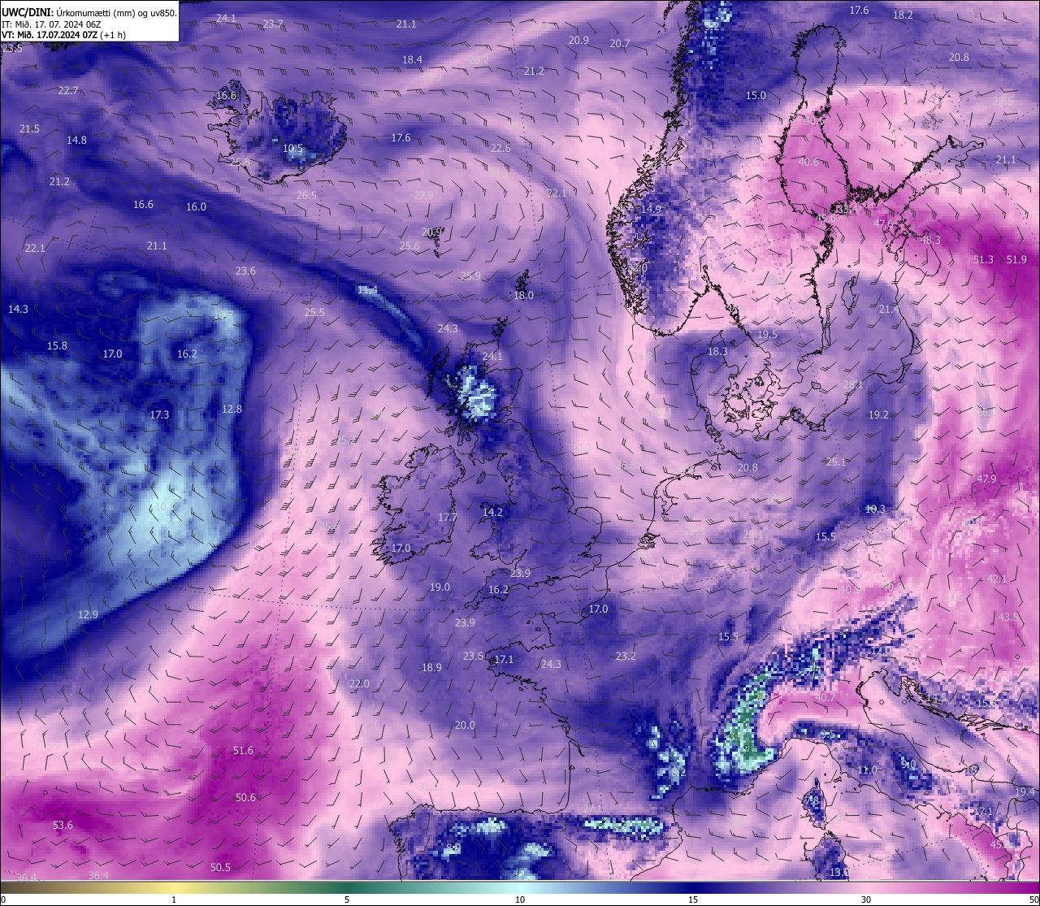Click the 14.2 value over the Irish Sea
The height and width of the screenshot is (906, 1040).
tap(492, 512)
